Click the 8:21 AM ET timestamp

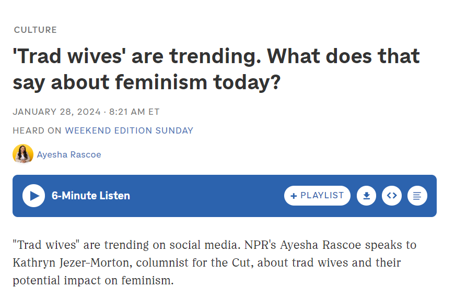(x=134, y=112)
